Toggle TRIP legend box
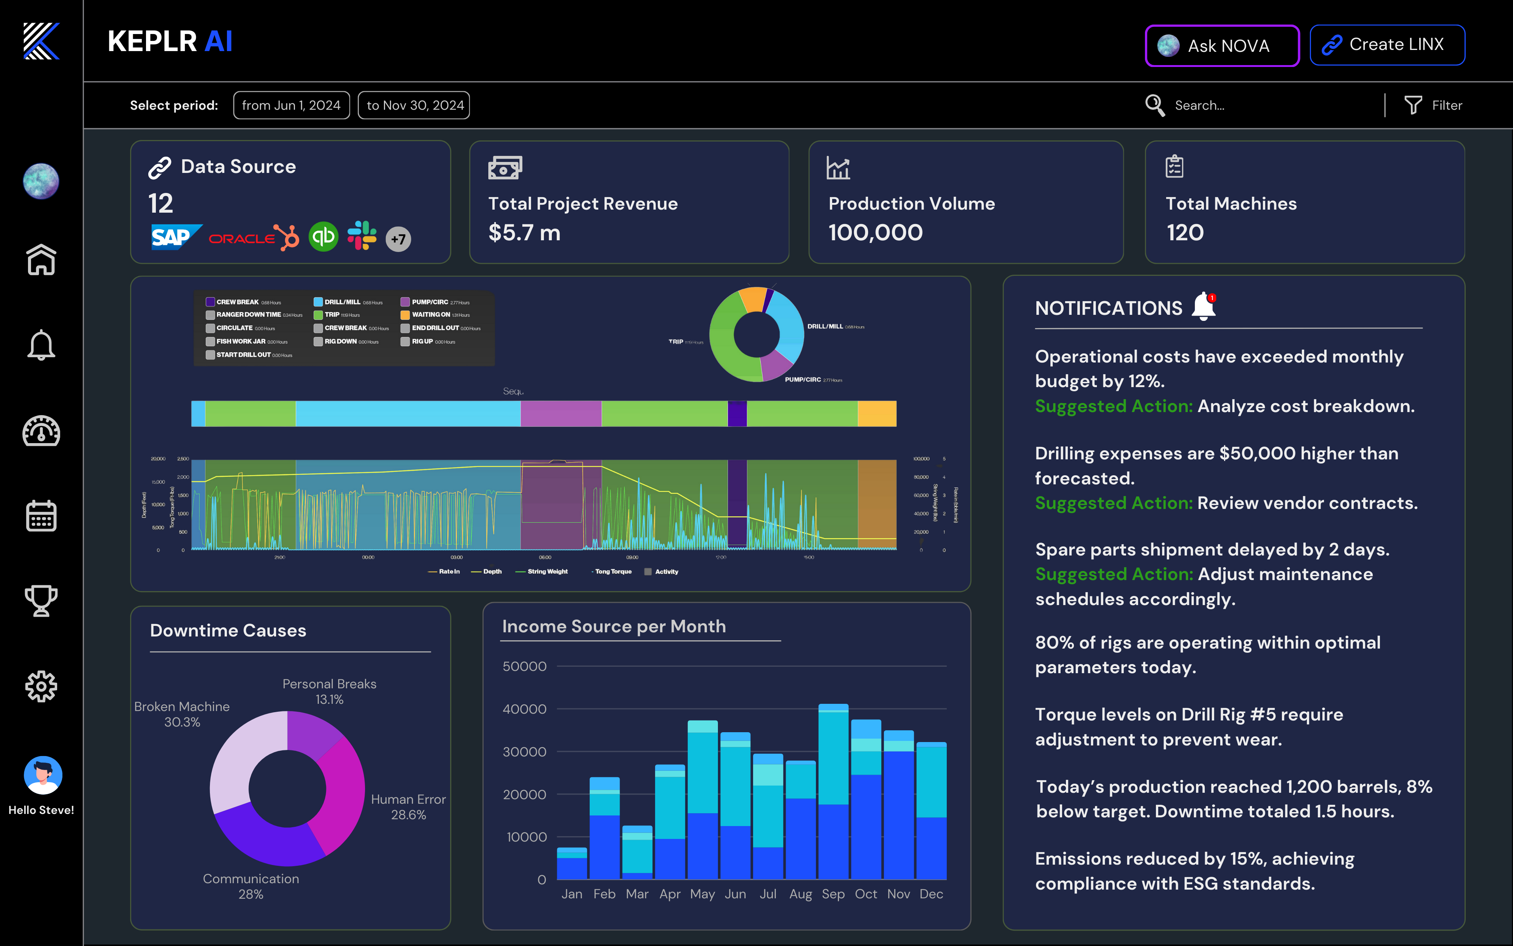This screenshot has width=1513, height=946. (318, 315)
